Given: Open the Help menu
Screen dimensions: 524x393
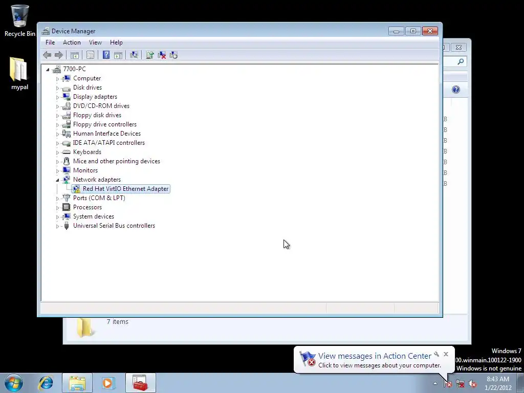Looking at the screenshot, I should coord(116,42).
